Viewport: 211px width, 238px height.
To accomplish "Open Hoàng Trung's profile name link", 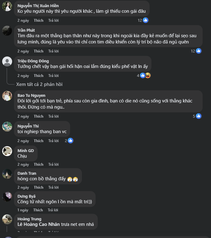I will pyautogui.click(x=29, y=219).
